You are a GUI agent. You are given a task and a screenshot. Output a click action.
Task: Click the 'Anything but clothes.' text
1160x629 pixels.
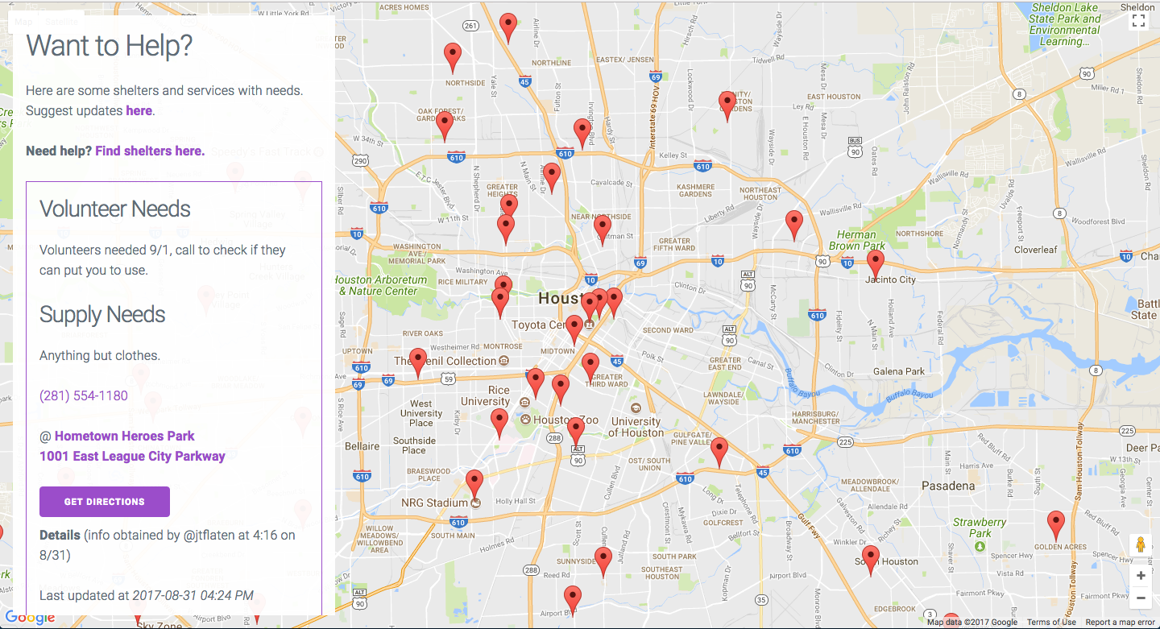[100, 355]
